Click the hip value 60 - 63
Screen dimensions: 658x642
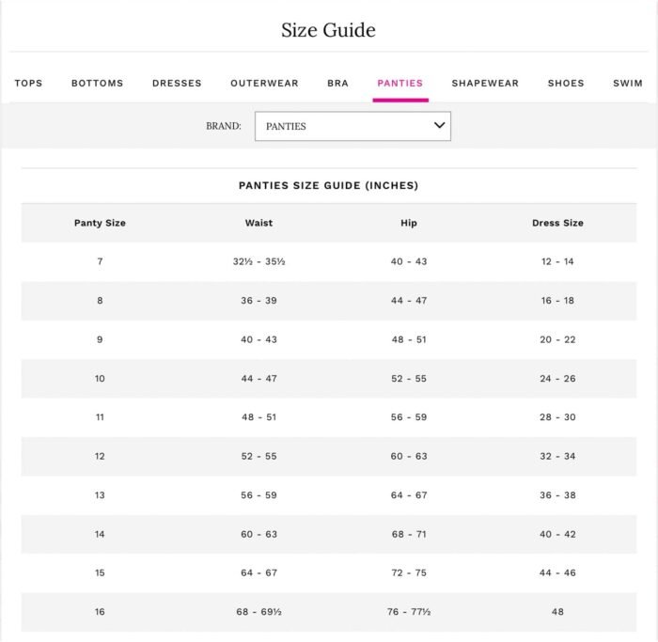pos(409,456)
